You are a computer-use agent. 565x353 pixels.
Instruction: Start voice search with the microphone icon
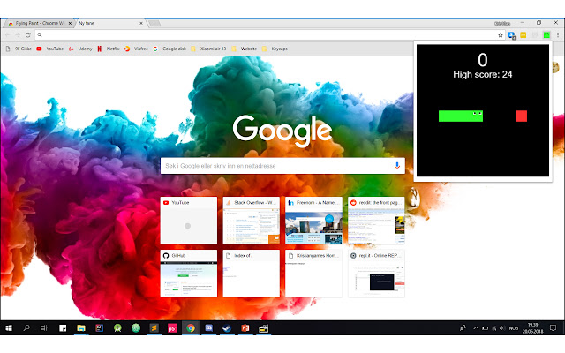(396, 166)
